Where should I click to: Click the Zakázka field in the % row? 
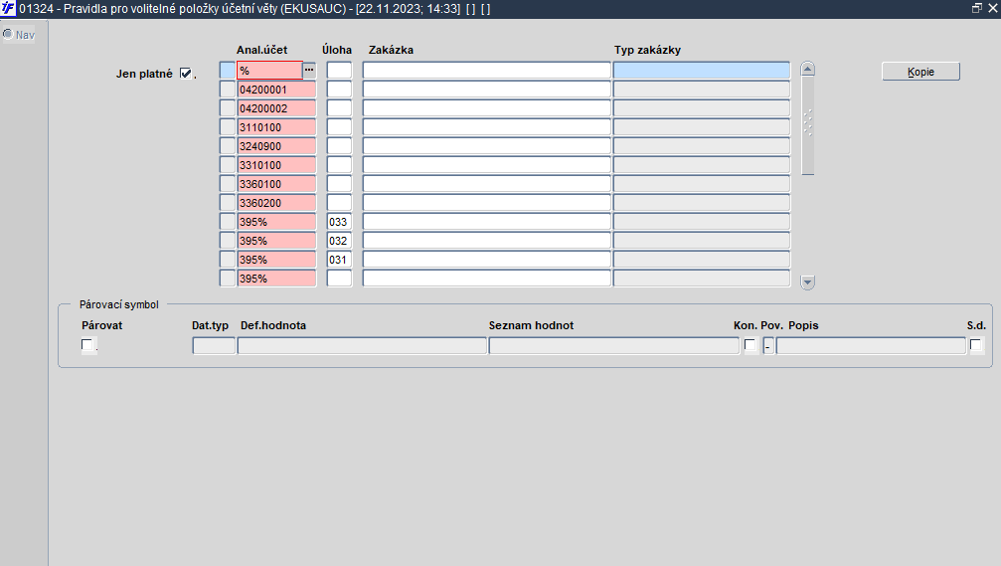[486, 71]
